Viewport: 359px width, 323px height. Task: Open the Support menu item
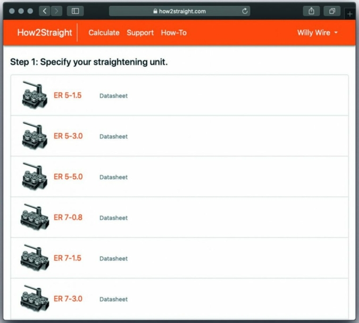pos(140,33)
